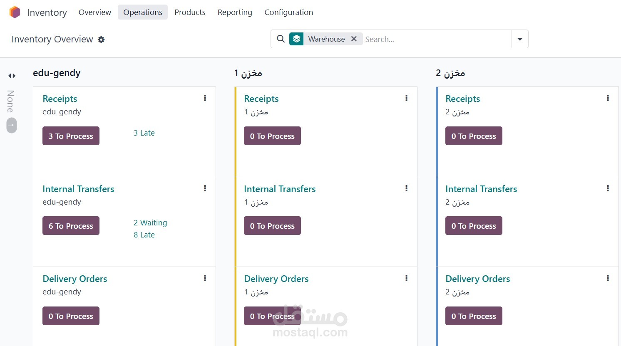Open kebab menu on مخزن 1 Internal Transfers card
Image resolution: width=621 pixels, height=346 pixels.
coord(406,188)
